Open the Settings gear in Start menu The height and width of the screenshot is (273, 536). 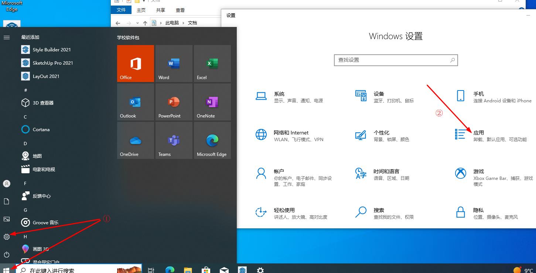(7, 237)
